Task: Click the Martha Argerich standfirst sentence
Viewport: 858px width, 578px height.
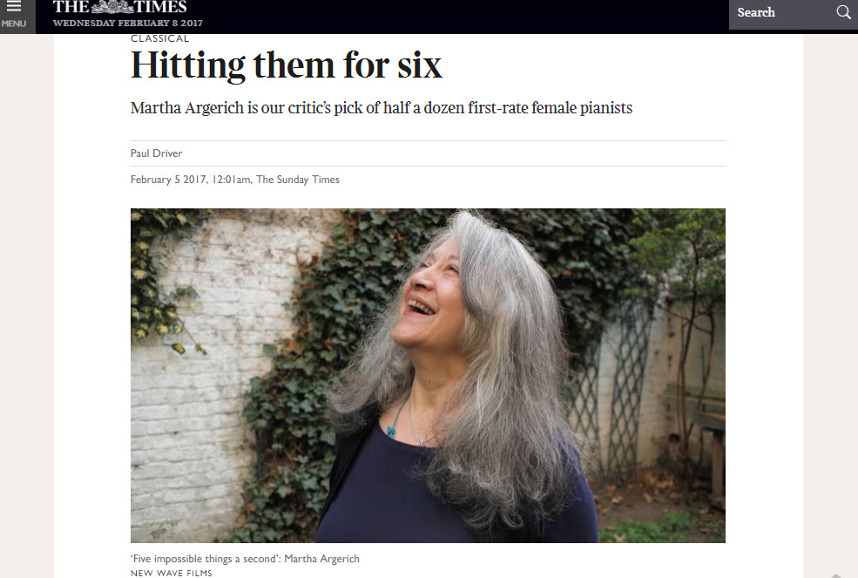Action: point(382,108)
